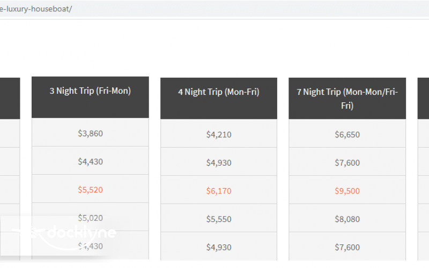This screenshot has width=429, height=268.
Task: Select the 3 Night Trip (Fri-Mon) header
Action: 90,91
